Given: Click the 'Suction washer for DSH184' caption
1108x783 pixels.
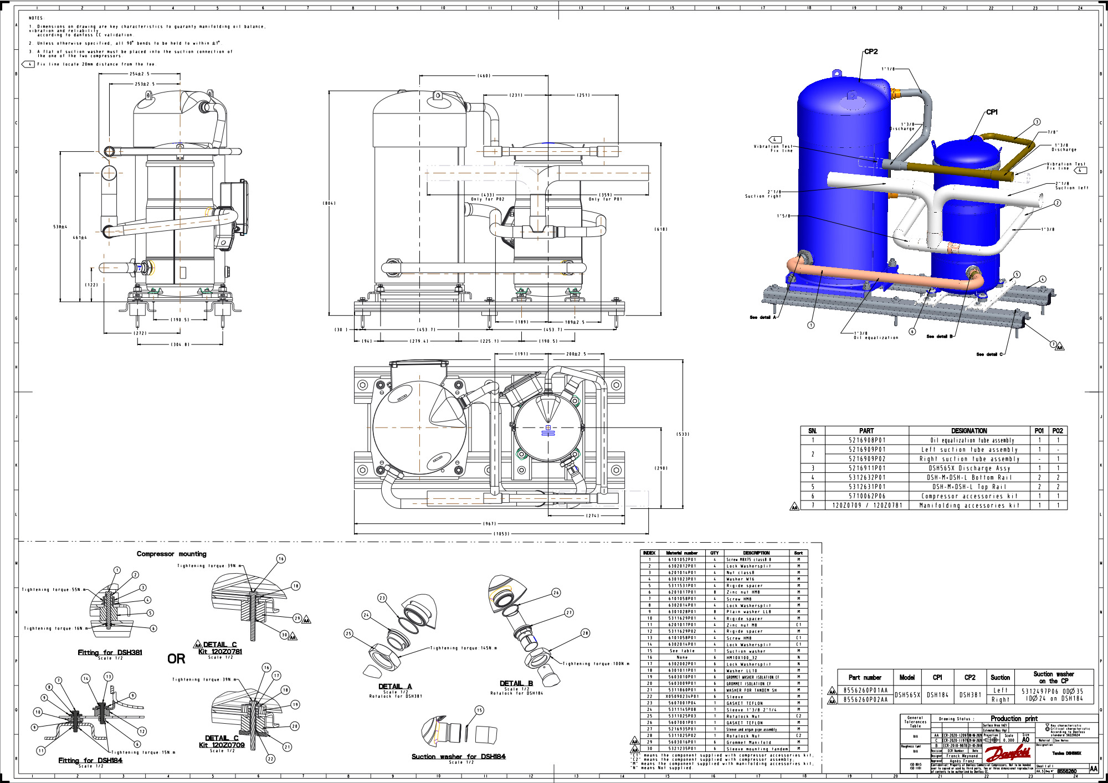Looking at the screenshot, I should point(458,756).
